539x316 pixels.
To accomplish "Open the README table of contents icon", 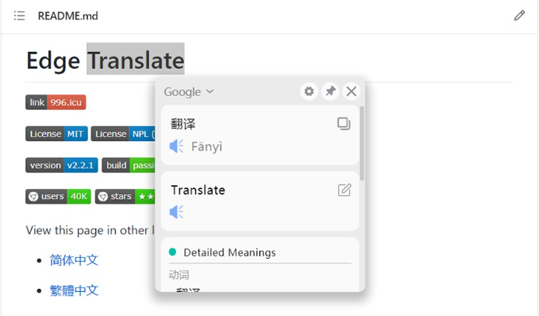I will 19,15.
